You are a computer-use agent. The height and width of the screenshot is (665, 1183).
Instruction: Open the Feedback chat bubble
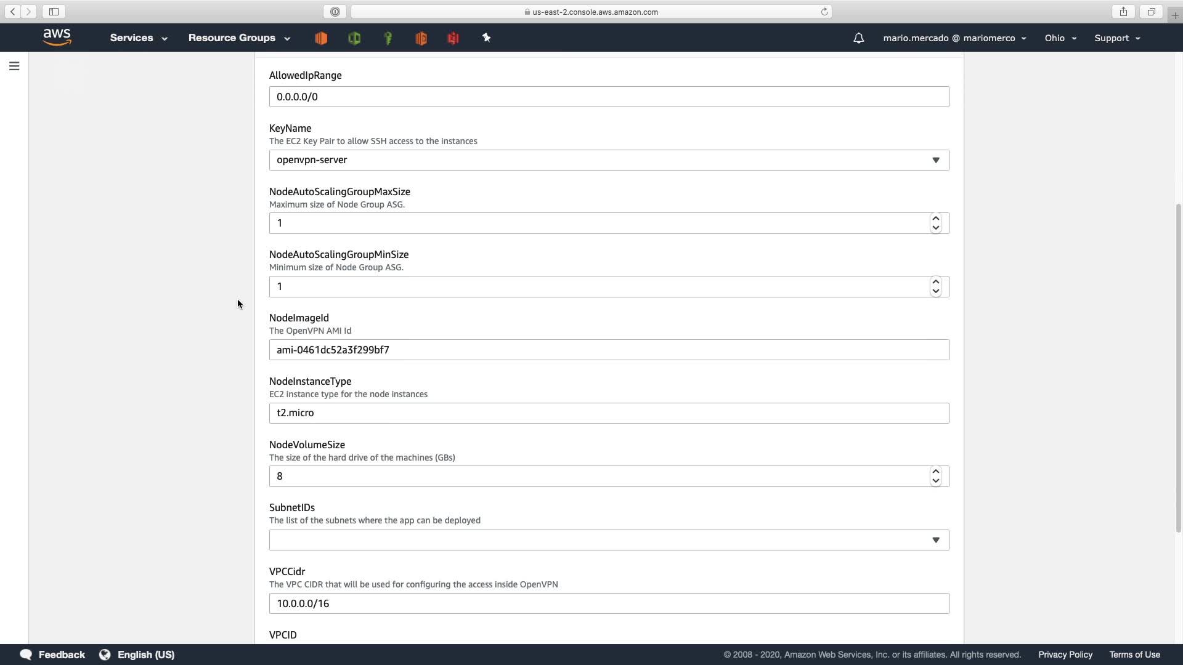[26, 655]
